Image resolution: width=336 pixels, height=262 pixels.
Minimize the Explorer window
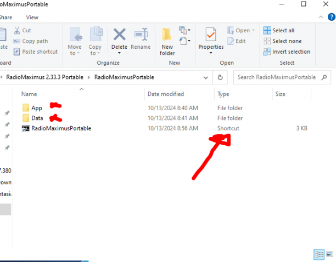pyautogui.click(x=282, y=4)
